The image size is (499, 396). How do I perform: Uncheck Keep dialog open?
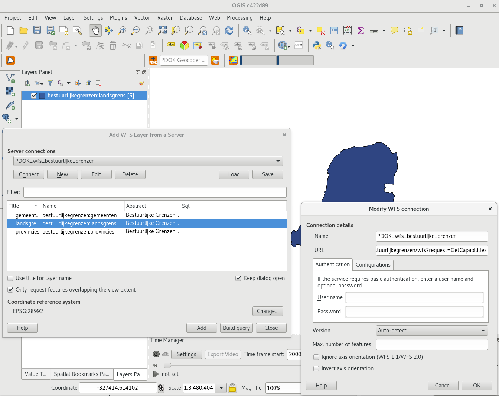pyautogui.click(x=238, y=278)
